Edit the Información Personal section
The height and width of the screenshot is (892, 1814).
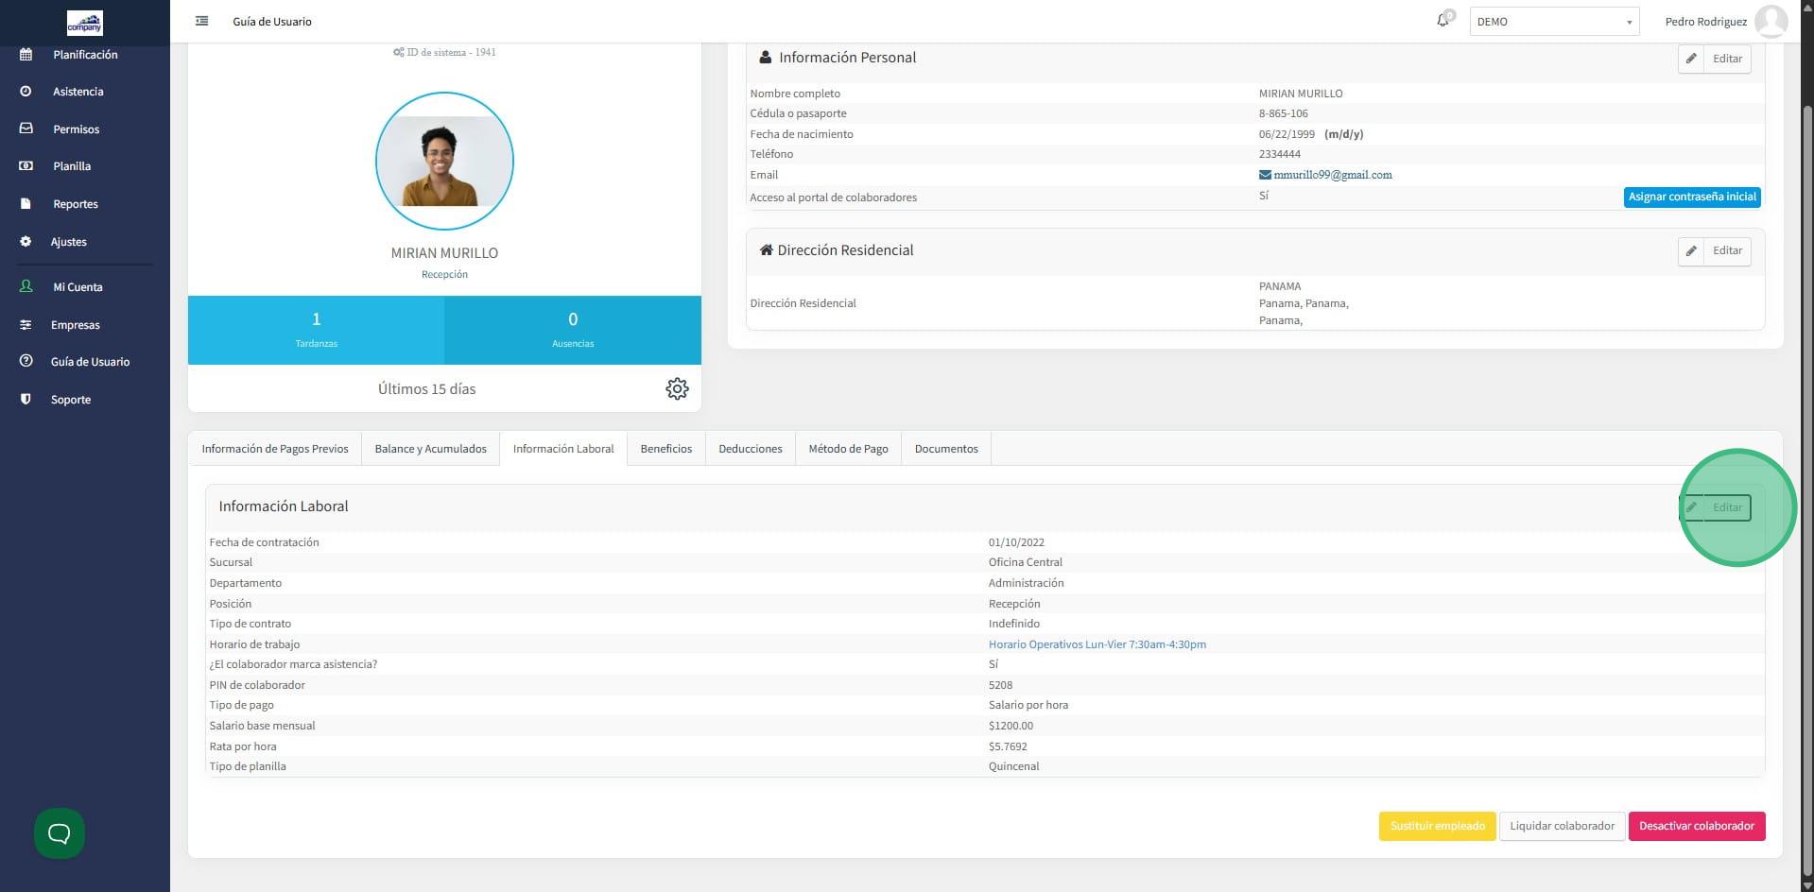[x=1715, y=59]
